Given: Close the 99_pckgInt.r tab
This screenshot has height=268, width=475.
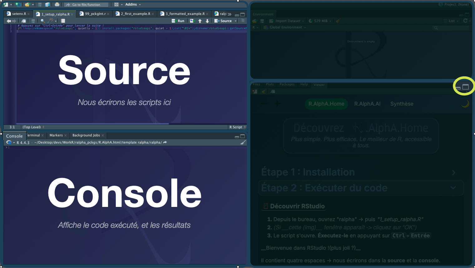Looking at the screenshot, I should point(108,14).
